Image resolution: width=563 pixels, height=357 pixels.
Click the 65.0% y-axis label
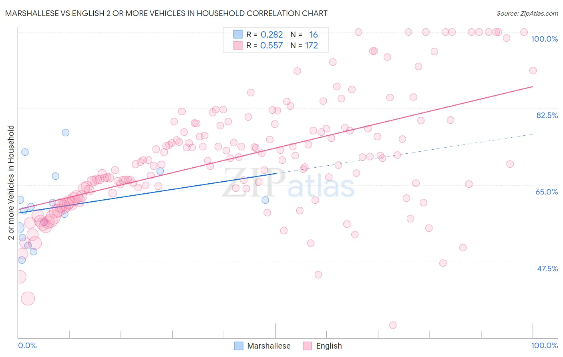547,192
